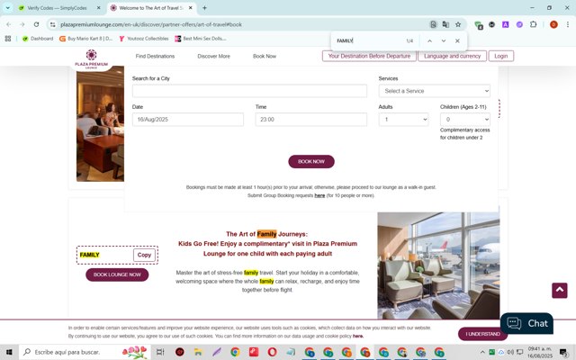This screenshot has height=360, width=576.
Task: Open the Windows Start menu
Action: pos(9,352)
